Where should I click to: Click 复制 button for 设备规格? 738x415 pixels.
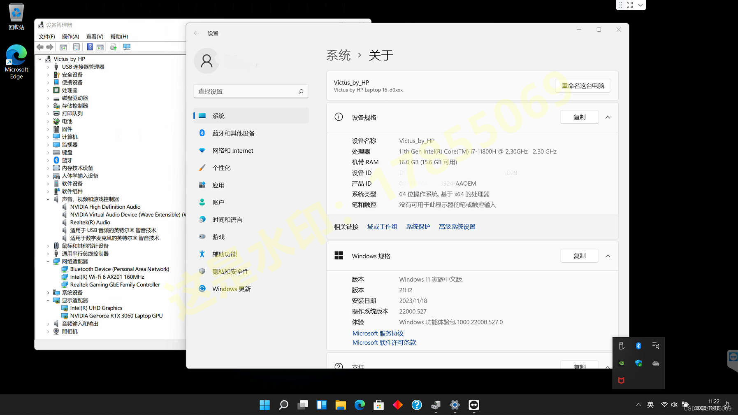coord(579,117)
